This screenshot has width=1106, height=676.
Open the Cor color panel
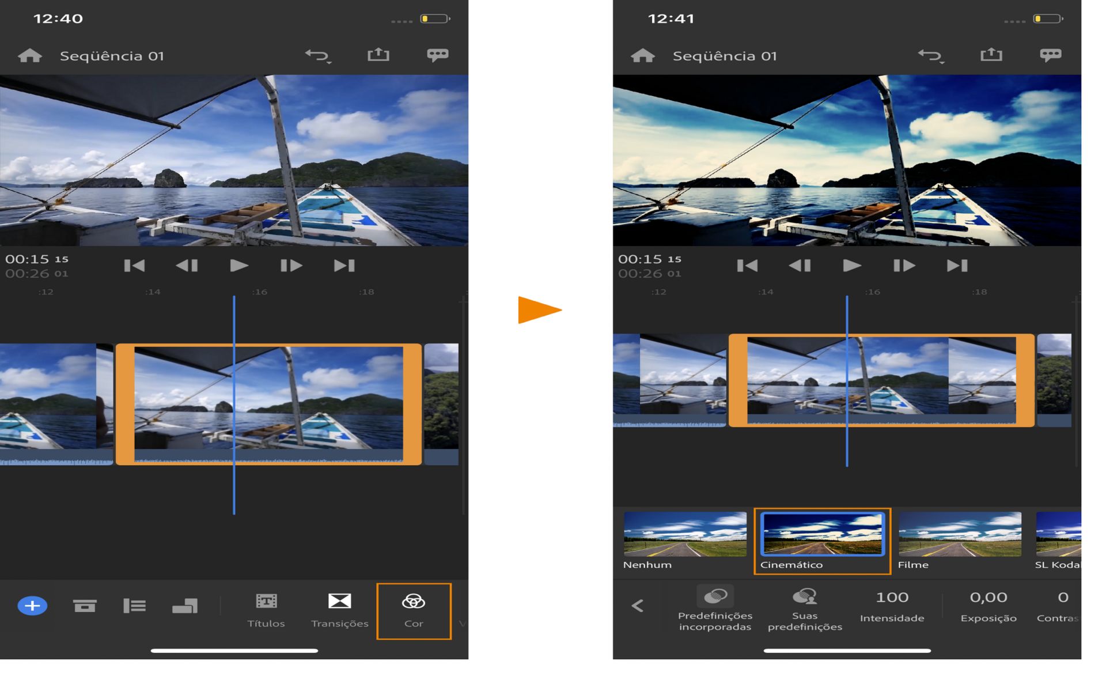point(413,610)
